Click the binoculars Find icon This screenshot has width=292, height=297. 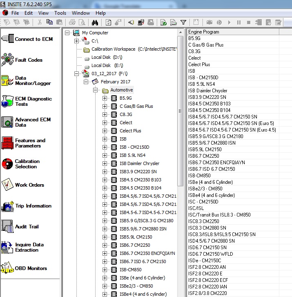click(x=95, y=22)
